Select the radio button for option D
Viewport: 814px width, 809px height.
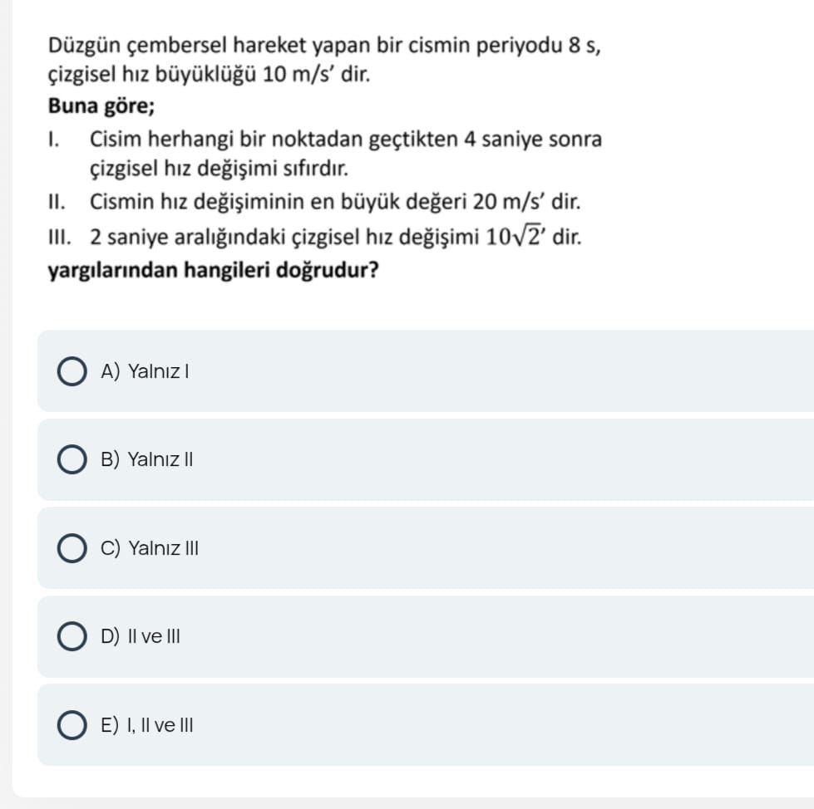click(x=72, y=637)
